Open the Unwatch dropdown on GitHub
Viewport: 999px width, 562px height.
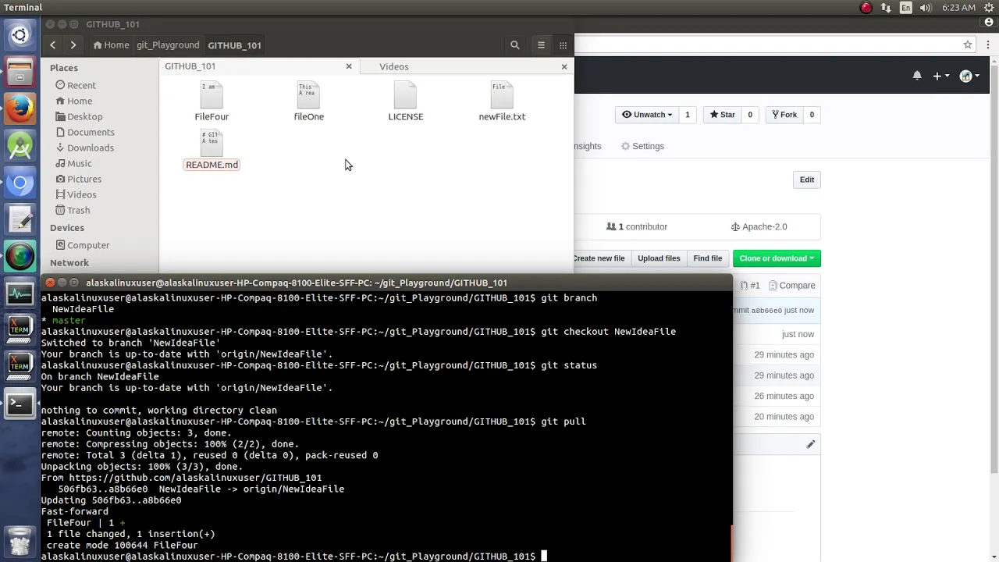point(646,115)
